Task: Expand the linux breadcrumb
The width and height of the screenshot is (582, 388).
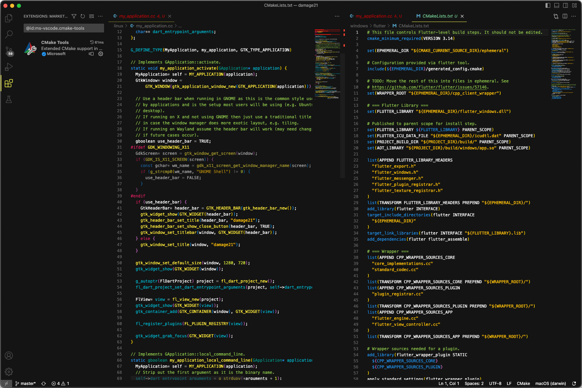Action: 119,26
